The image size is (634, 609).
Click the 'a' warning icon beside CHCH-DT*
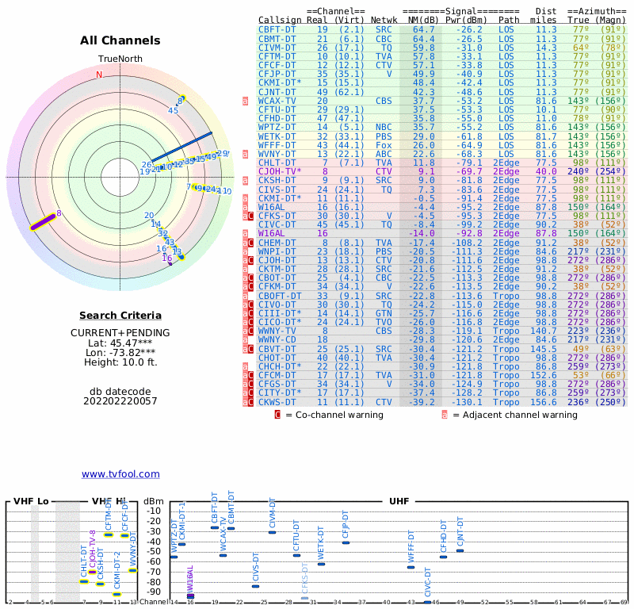[x=245, y=366]
